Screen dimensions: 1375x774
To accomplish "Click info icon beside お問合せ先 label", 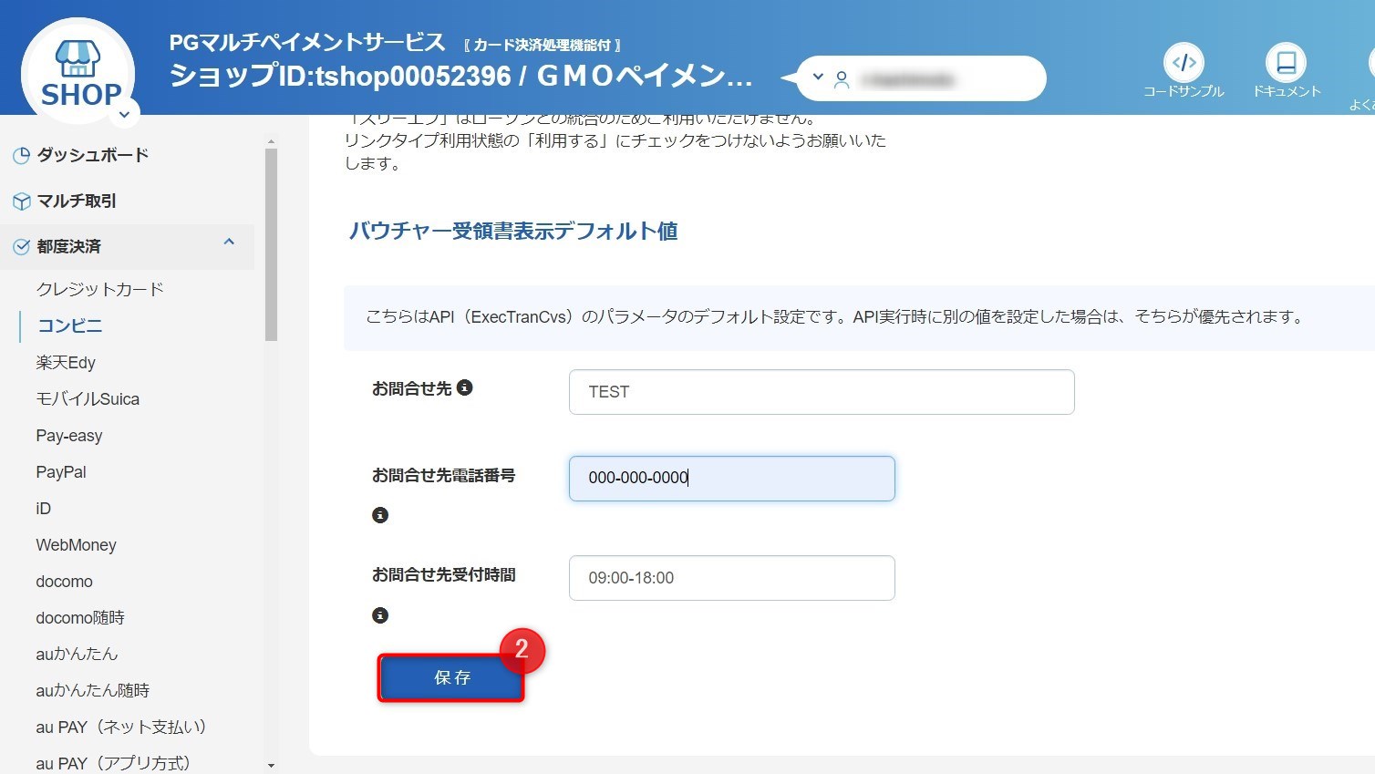I will click(x=465, y=387).
